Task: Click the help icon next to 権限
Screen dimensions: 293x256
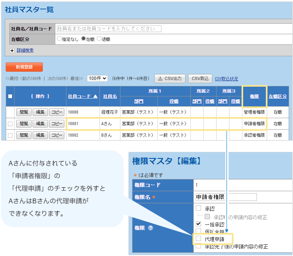Action: click(x=150, y=228)
